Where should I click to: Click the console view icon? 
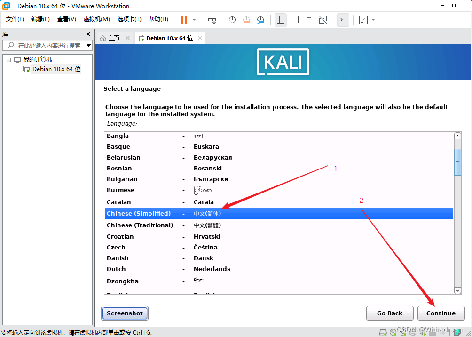click(x=343, y=20)
